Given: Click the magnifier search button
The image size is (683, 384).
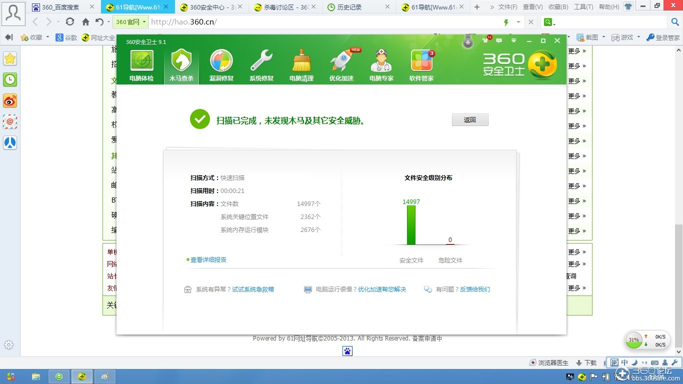Looking at the screenshot, I should point(675,22).
